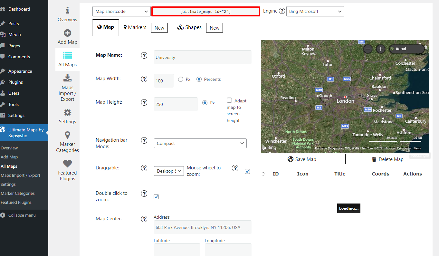Click help icon for Draggable
The width and height of the screenshot is (439, 256).
point(144,168)
